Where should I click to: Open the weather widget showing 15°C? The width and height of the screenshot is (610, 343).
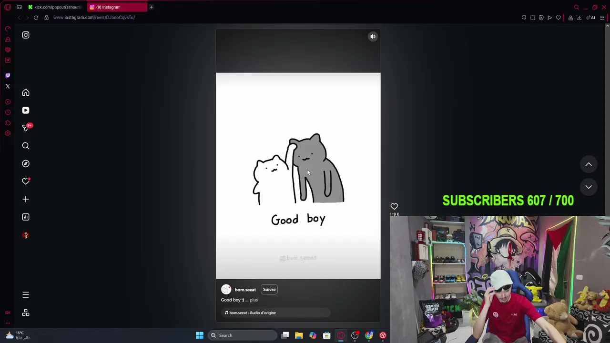(x=17, y=335)
